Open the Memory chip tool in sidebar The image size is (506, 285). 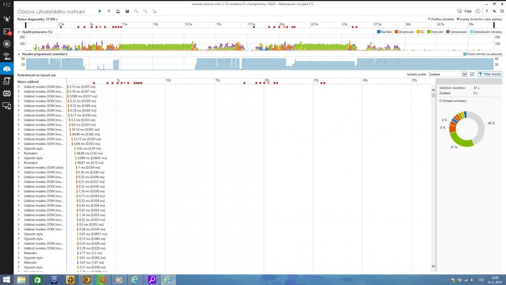point(7,93)
